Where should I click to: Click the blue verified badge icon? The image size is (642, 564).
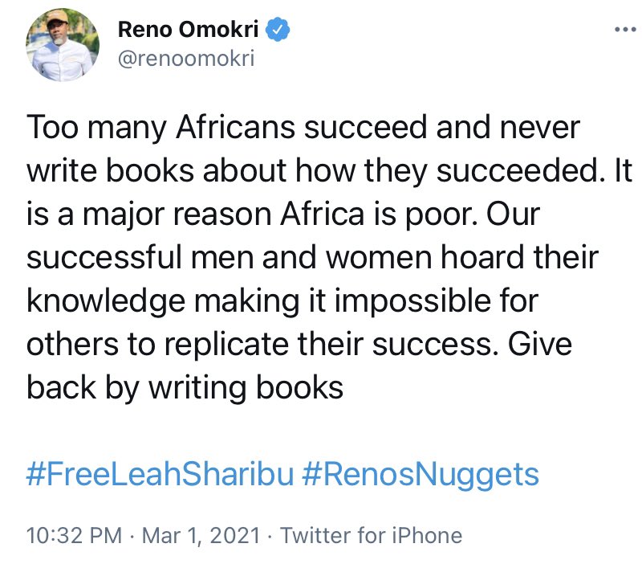coord(278,30)
